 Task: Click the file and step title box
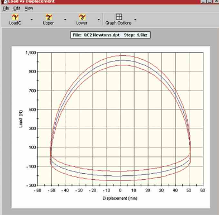click(111, 35)
